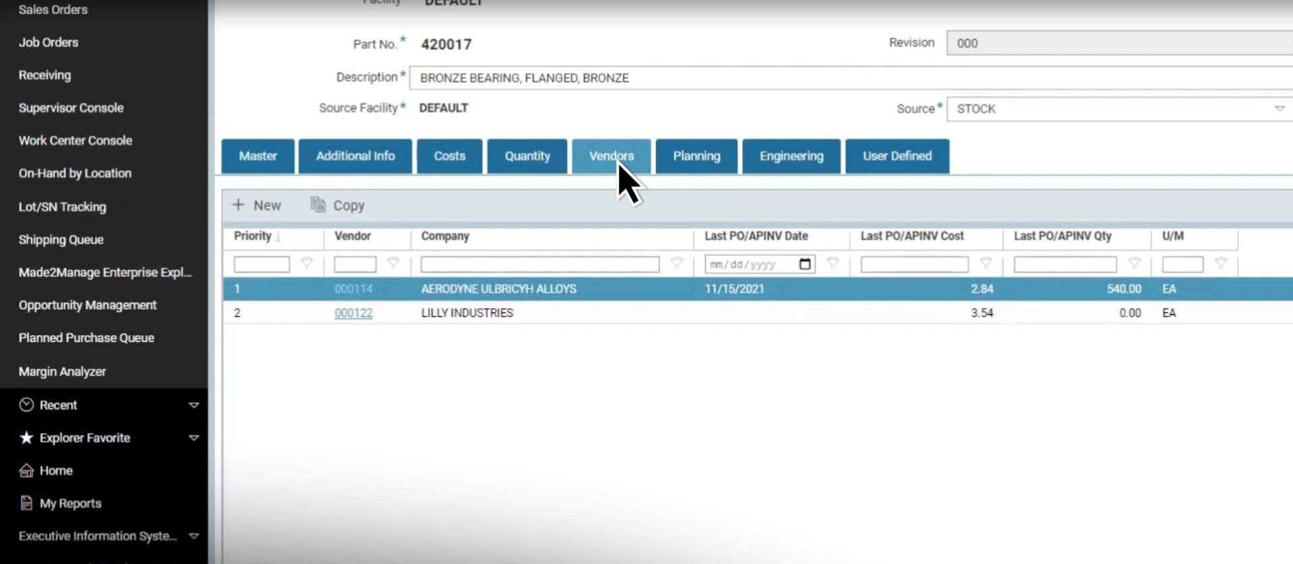The width and height of the screenshot is (1293, 564).
Task: Open the calendar picker in date filter
Action: [x=805, y=264]
